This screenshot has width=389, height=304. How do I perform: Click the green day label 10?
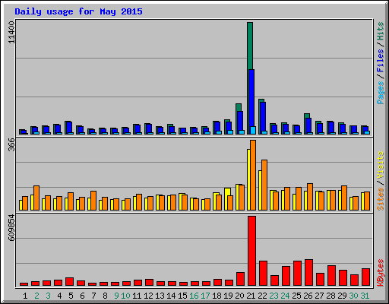pos(125,296)
